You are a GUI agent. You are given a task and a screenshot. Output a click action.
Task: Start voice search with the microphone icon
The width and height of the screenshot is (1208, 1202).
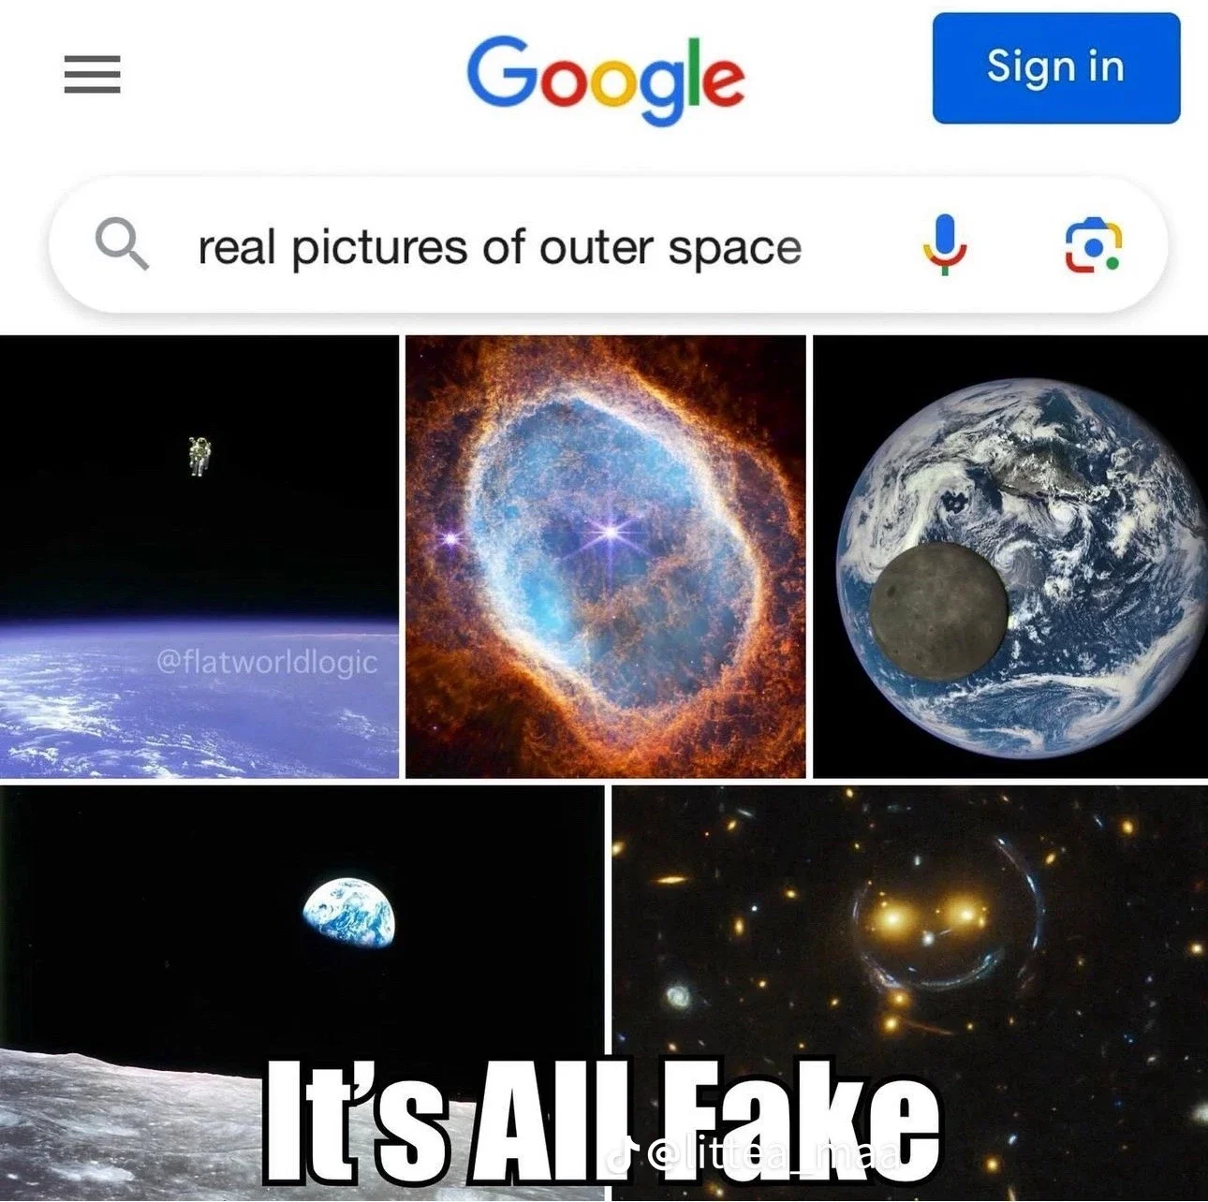coord(945,244)
